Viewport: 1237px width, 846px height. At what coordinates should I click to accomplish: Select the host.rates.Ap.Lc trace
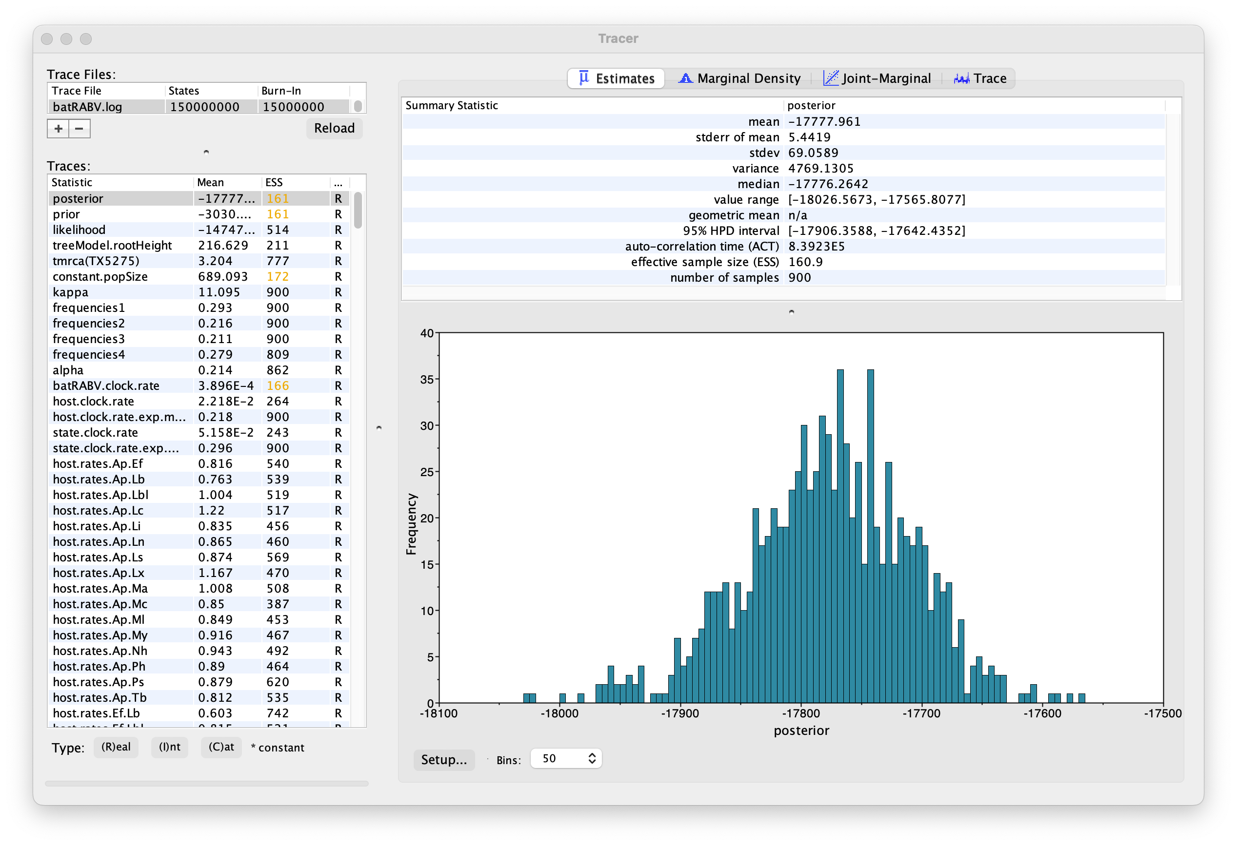199,510
